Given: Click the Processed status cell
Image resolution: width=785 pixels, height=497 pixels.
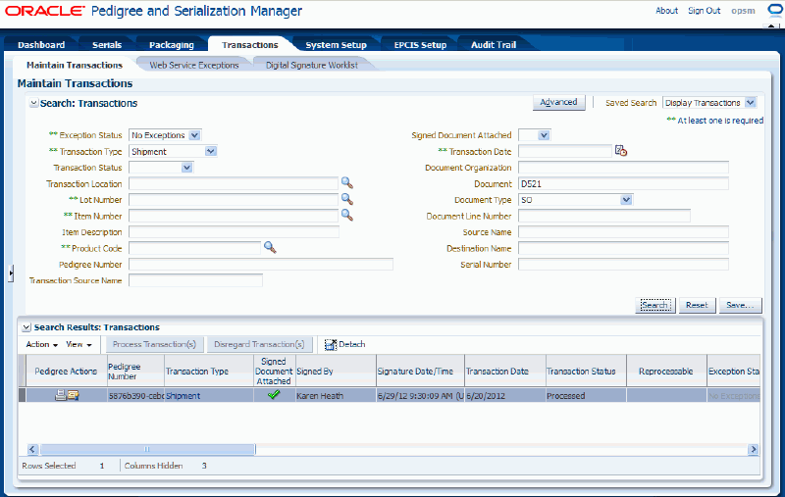Looking at the screenshot, I should point(586,395).
